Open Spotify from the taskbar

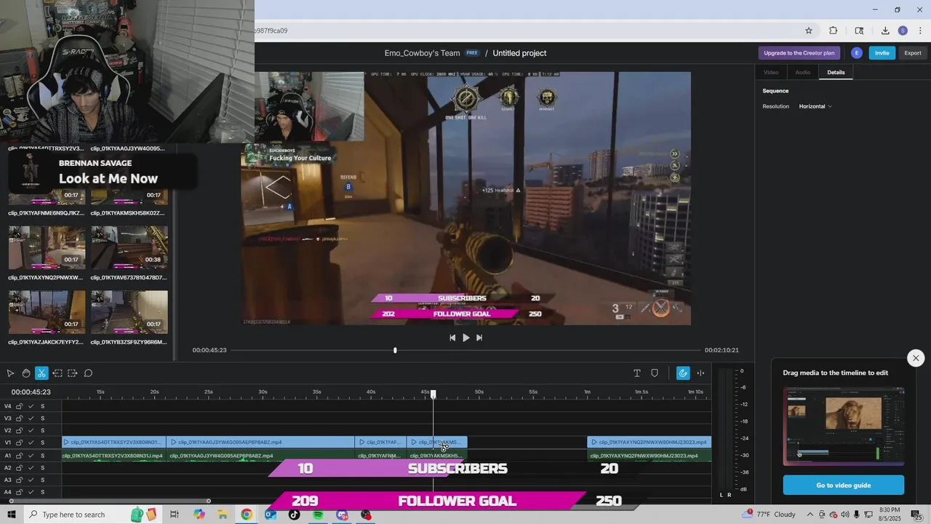point(318,515)
